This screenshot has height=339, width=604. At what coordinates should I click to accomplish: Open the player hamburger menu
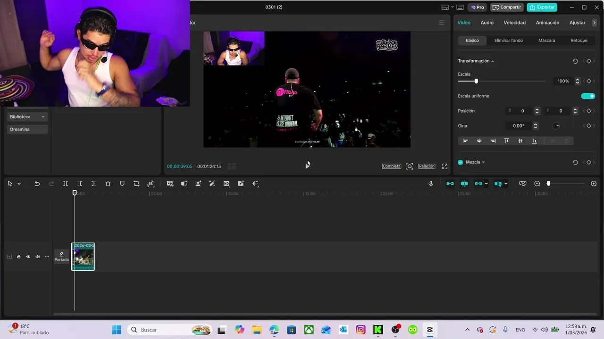pos(442,23)
